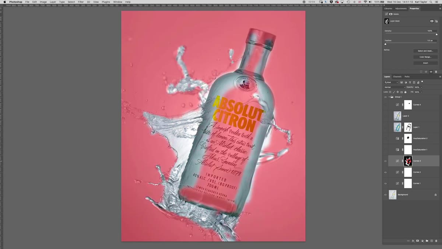Hide the Background layer
Viewport: 442px width, 249px height.
[386, 194]
